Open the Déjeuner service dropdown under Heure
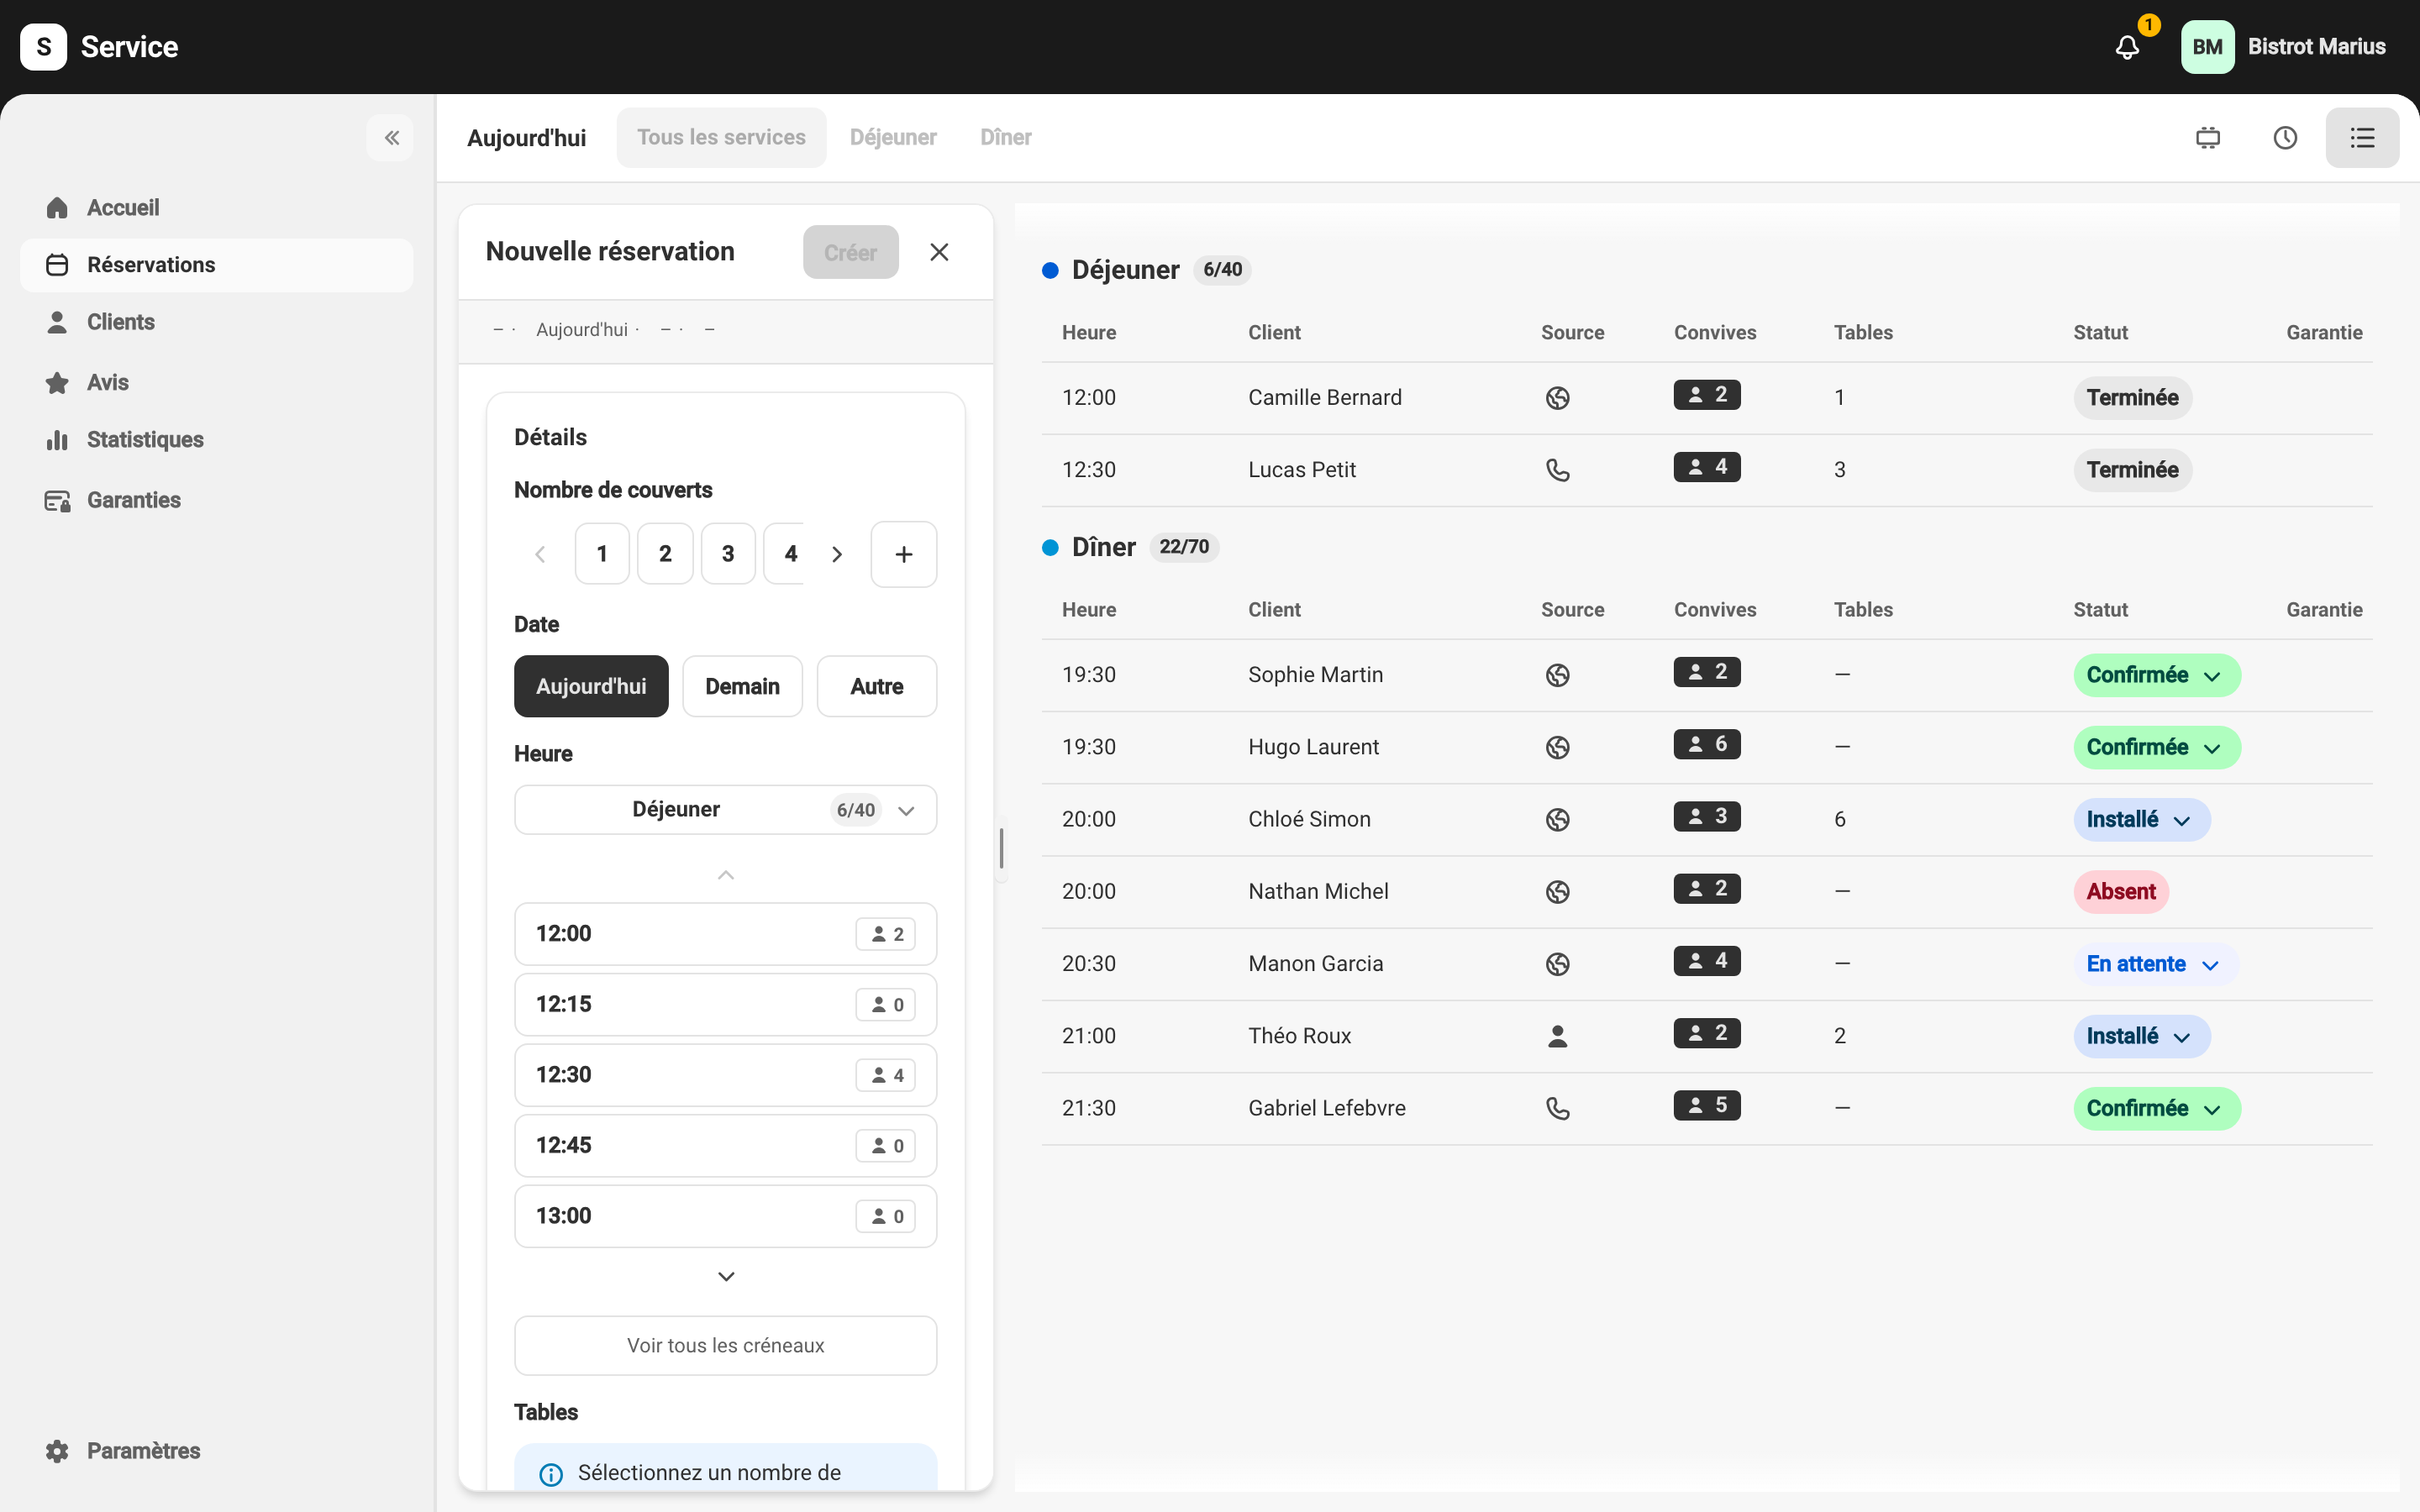2420x1512 pixels. pos(725,810)
